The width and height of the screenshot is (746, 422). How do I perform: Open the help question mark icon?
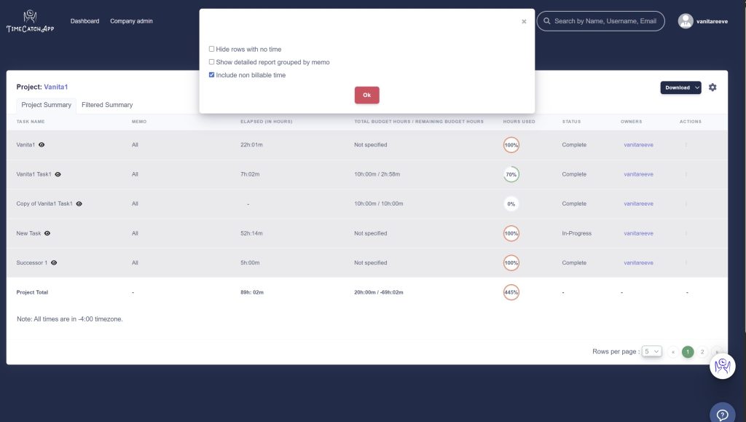tap(722, 414)
